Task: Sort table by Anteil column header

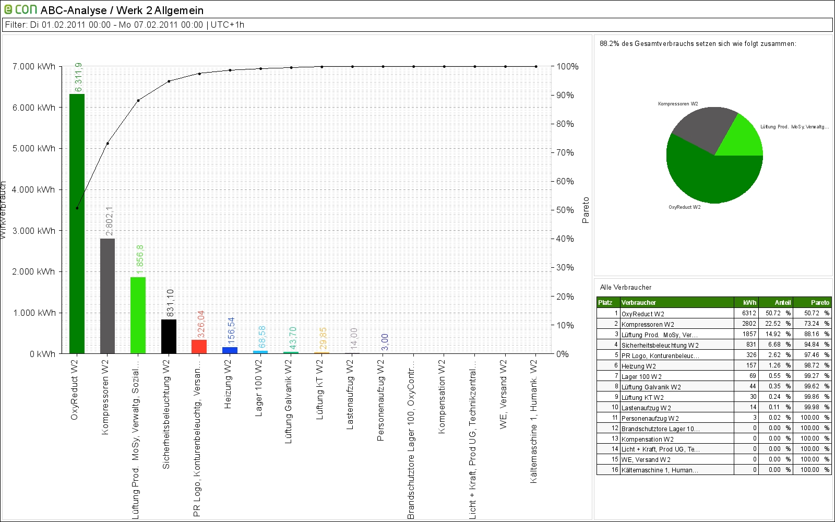Action: pyautogui.click(x=776, y=302)
